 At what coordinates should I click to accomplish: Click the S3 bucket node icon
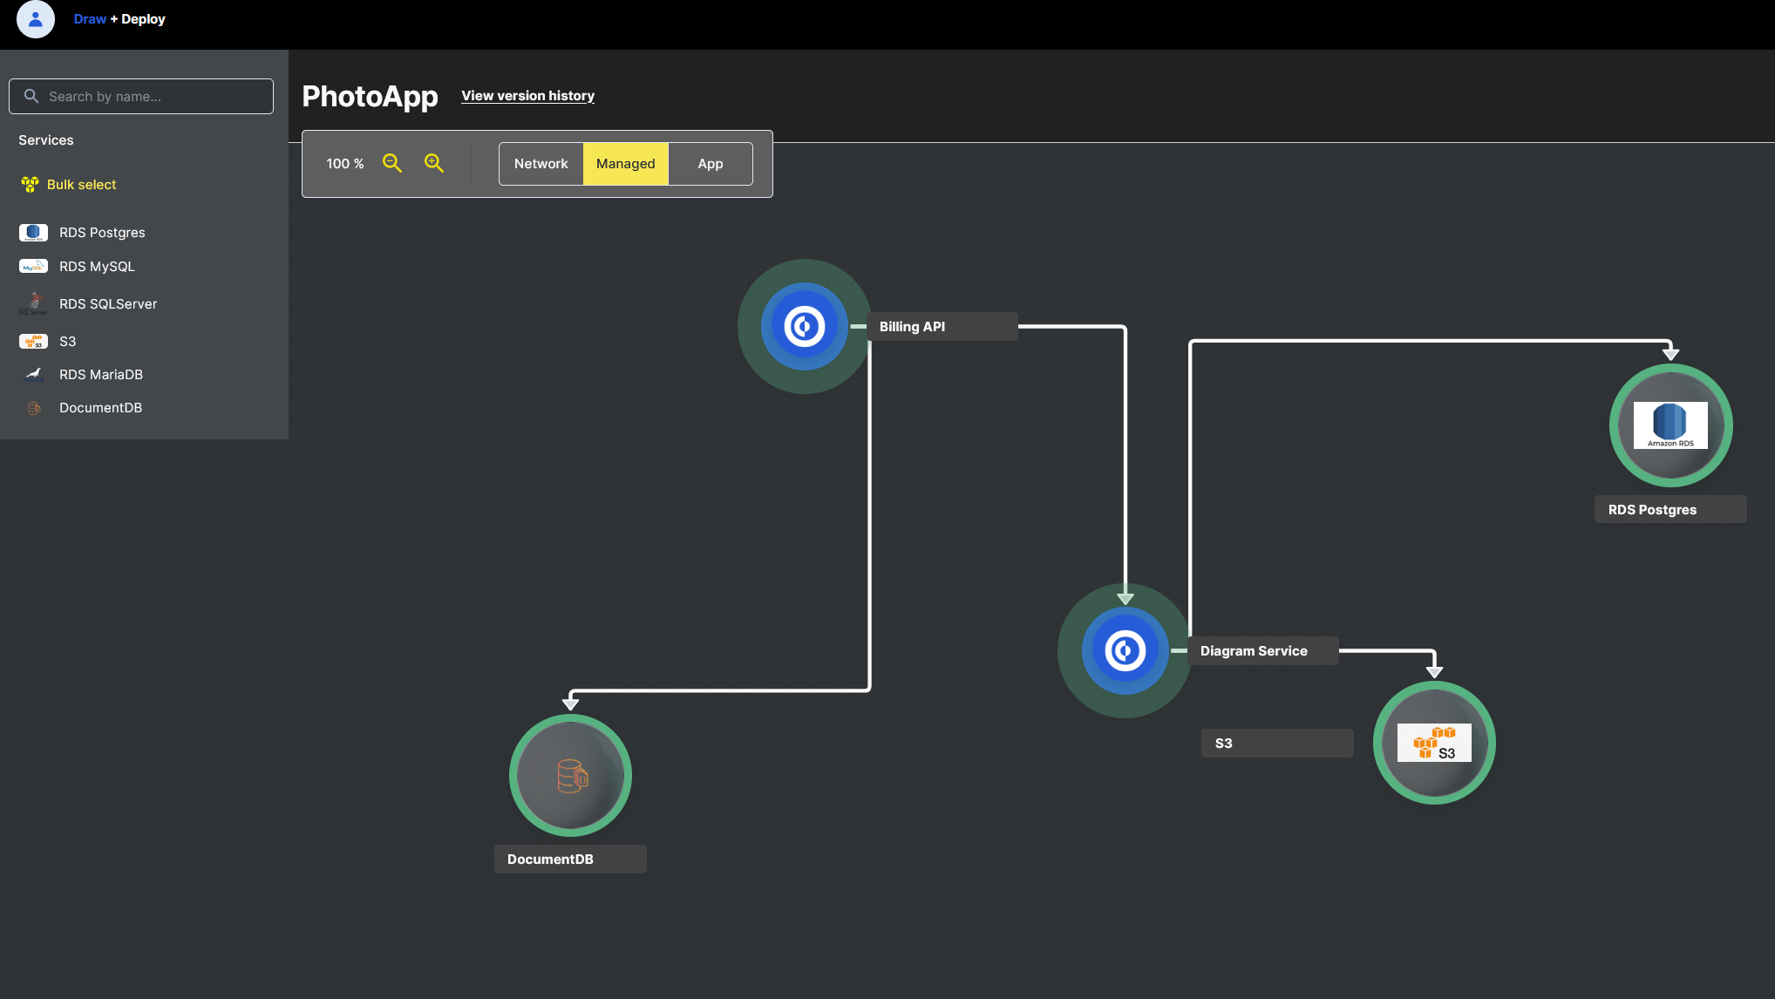point(1434,743)
